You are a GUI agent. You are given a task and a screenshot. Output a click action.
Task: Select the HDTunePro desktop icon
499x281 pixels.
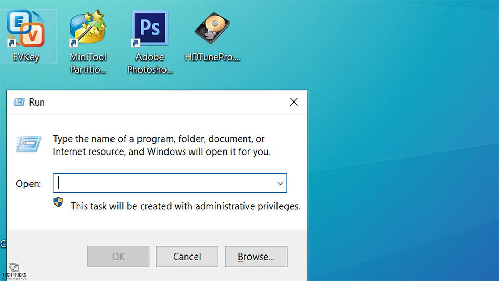(212, 28)
